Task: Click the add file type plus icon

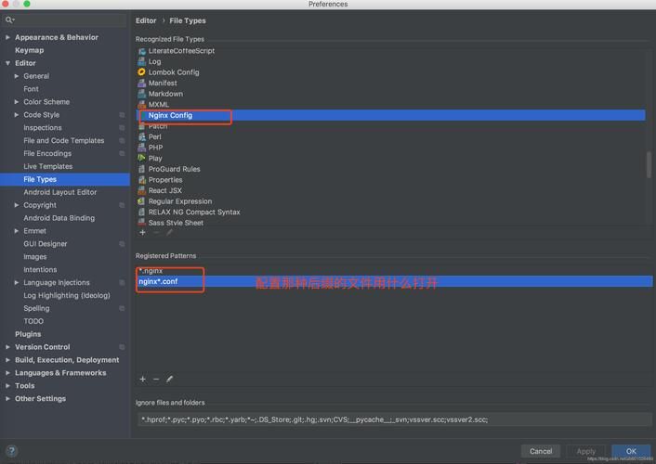Action: point(142,232)
